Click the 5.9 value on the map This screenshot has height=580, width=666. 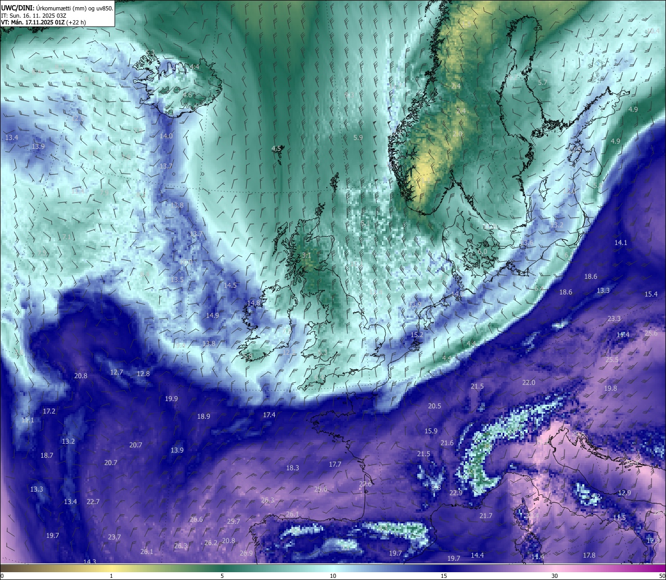point(358,138)
